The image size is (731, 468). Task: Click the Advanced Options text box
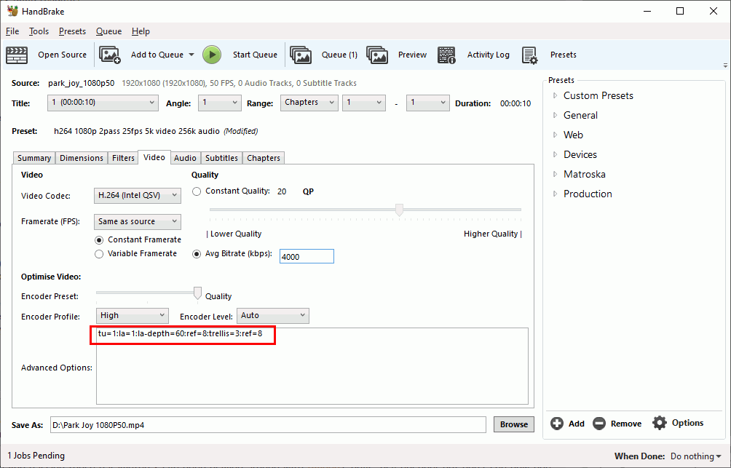point(312,366)
